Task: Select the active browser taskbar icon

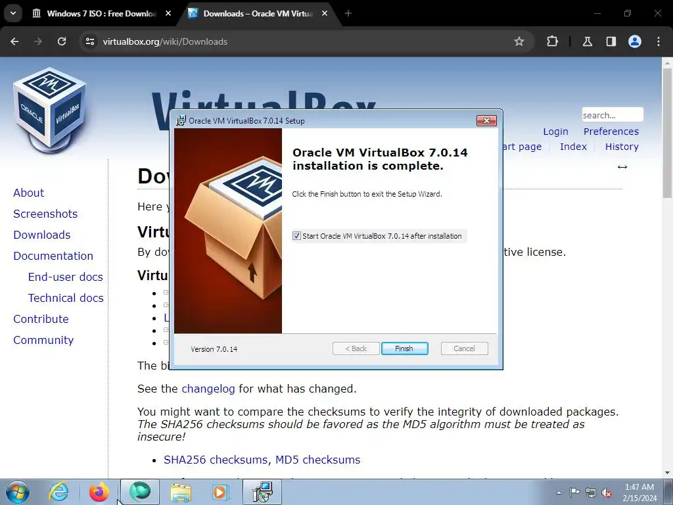Action: 139,492
